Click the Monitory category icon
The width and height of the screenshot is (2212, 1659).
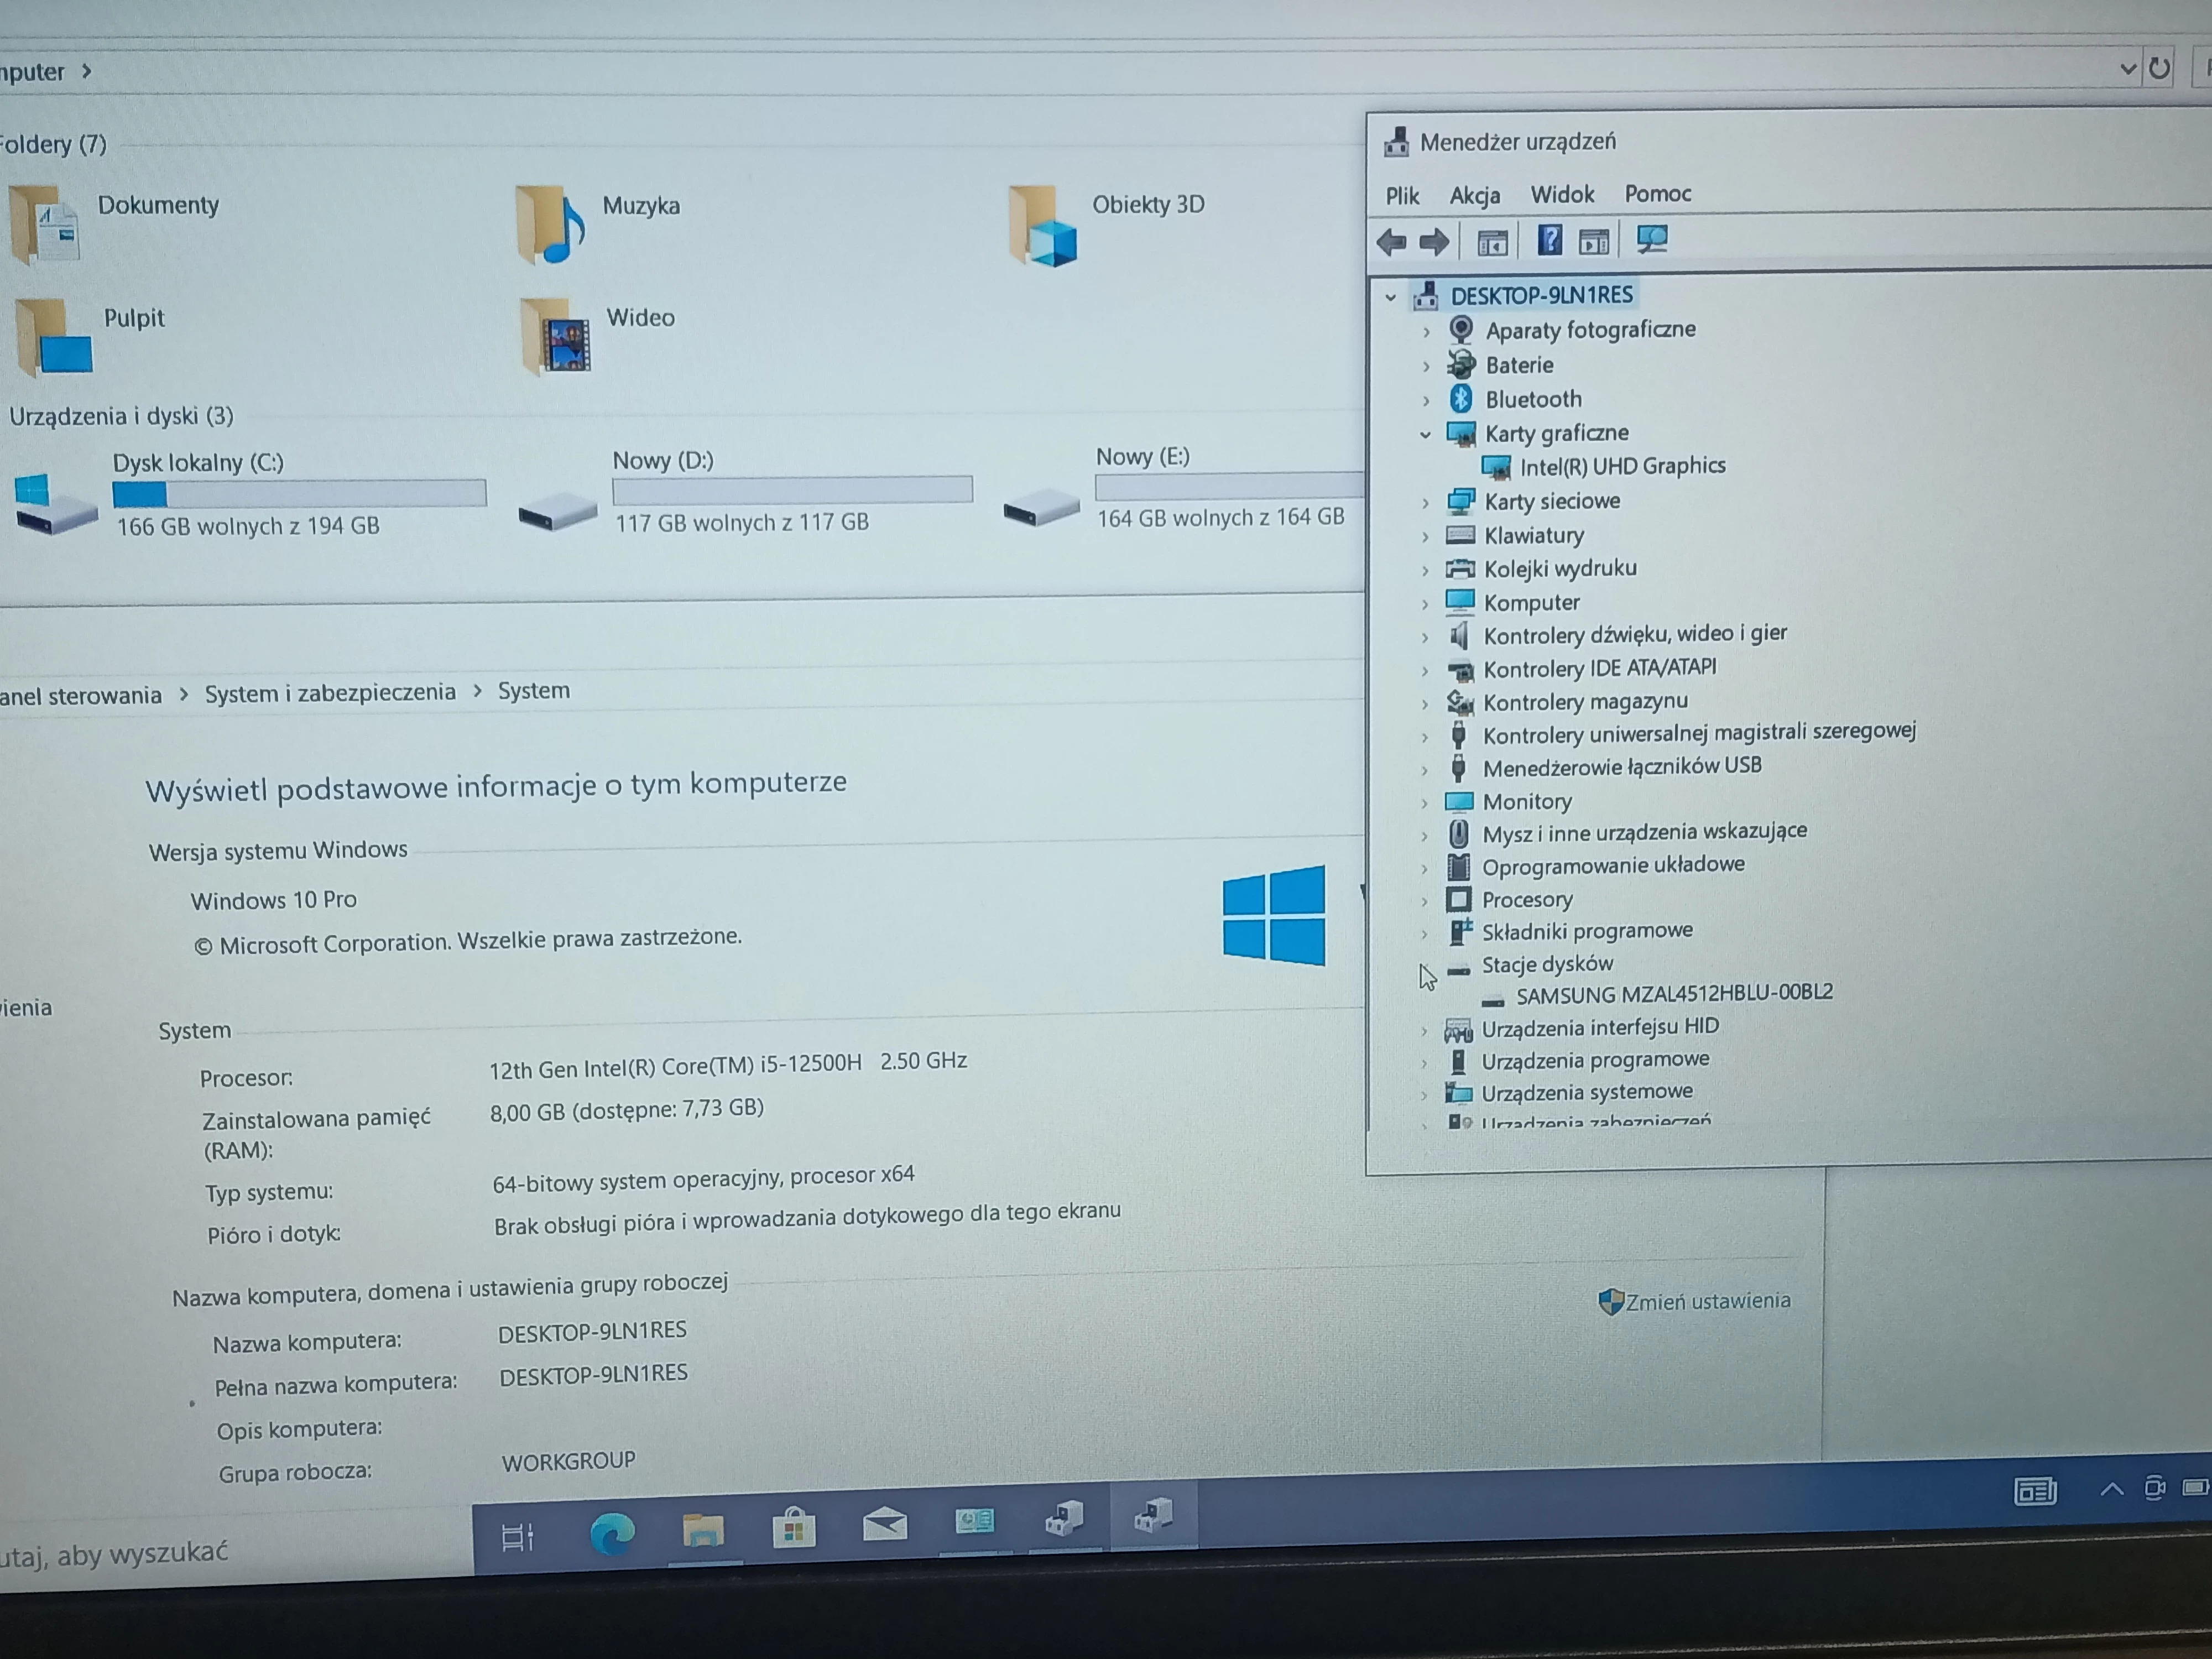1459,801
